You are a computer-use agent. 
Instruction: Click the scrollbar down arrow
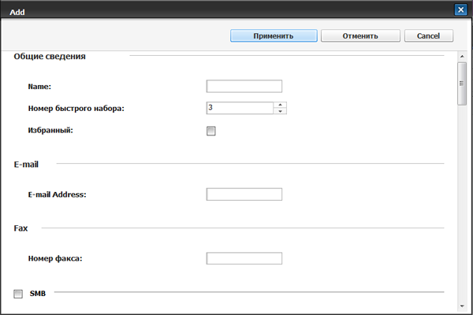click(x=463, y=306)
